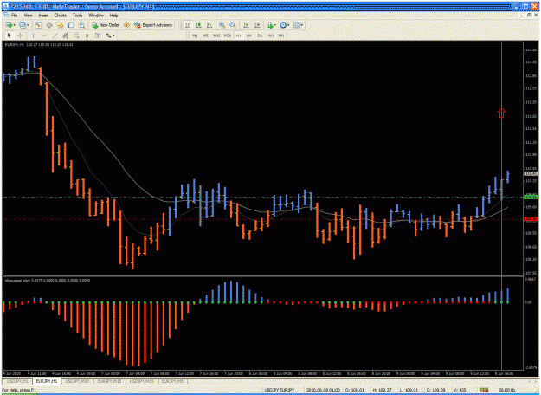Select the Text tool labeled A
The width and height of the screenshot is (541, 395).
87,36
